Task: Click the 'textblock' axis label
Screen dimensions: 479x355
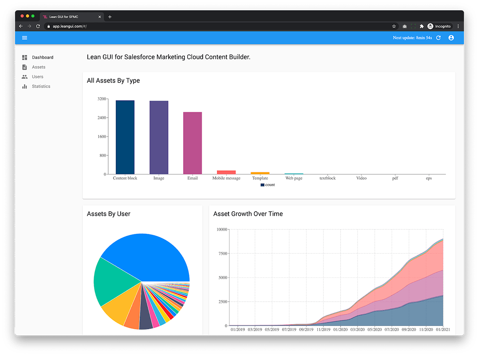Action: 327,178
